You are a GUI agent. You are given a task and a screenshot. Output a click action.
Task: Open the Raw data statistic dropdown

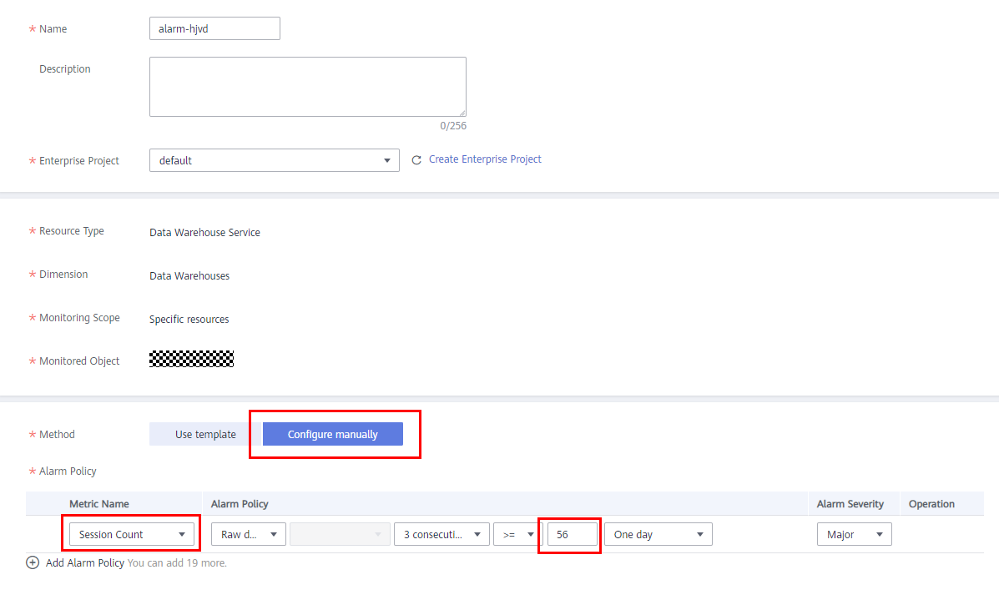click(248, 534)
